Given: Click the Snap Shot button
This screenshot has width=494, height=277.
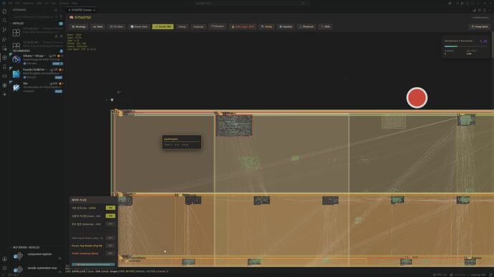Looking at the screenshot, I should 480,26.
